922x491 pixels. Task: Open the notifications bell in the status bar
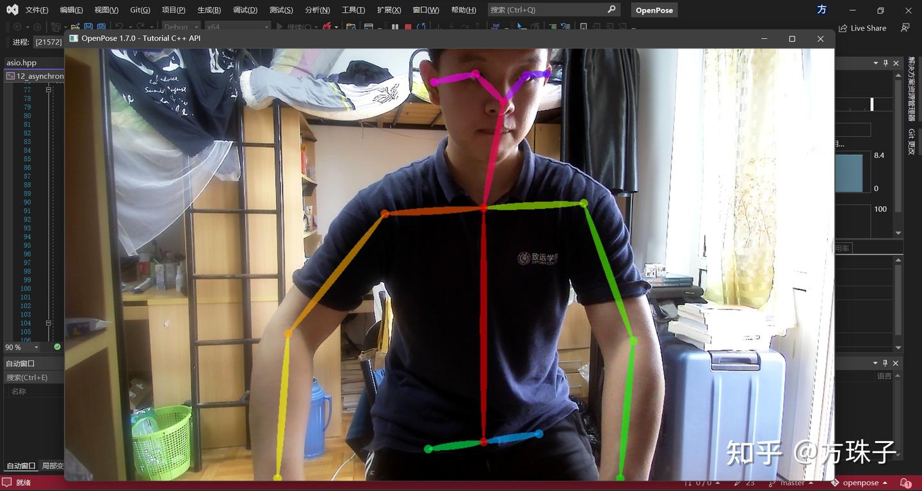click(905, 483)
